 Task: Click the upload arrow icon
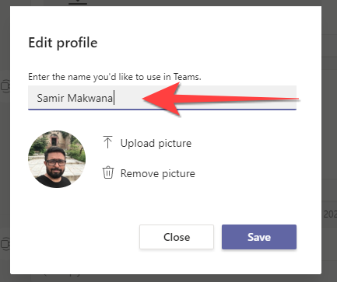(107, 142)
